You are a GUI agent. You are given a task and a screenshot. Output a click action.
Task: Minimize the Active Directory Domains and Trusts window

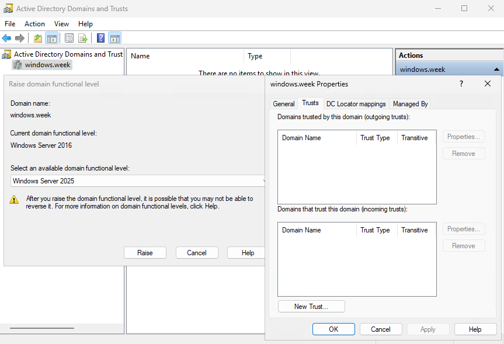(x=438, y=8)
